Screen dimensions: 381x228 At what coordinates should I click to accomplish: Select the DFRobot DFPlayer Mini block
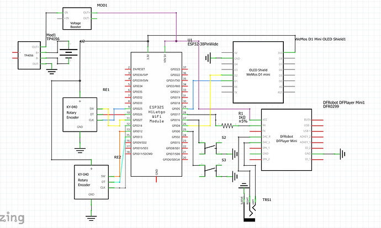coord(287,139)
